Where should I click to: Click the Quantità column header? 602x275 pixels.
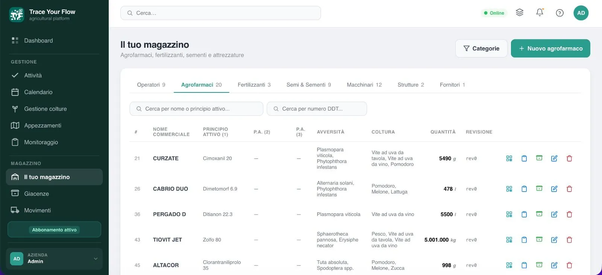pyautogui.click(x=443, y=132)
